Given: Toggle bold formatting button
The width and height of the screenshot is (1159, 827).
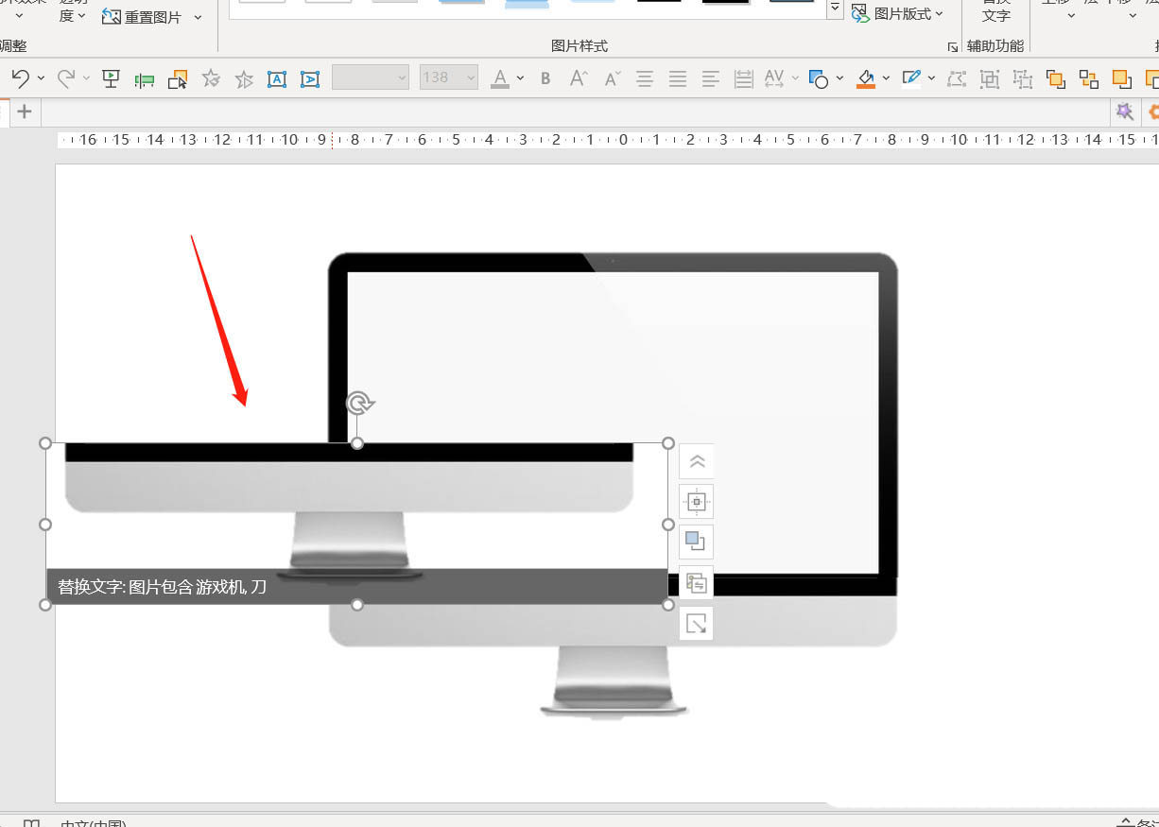Looking at the screenshot, I should [545, 78].
